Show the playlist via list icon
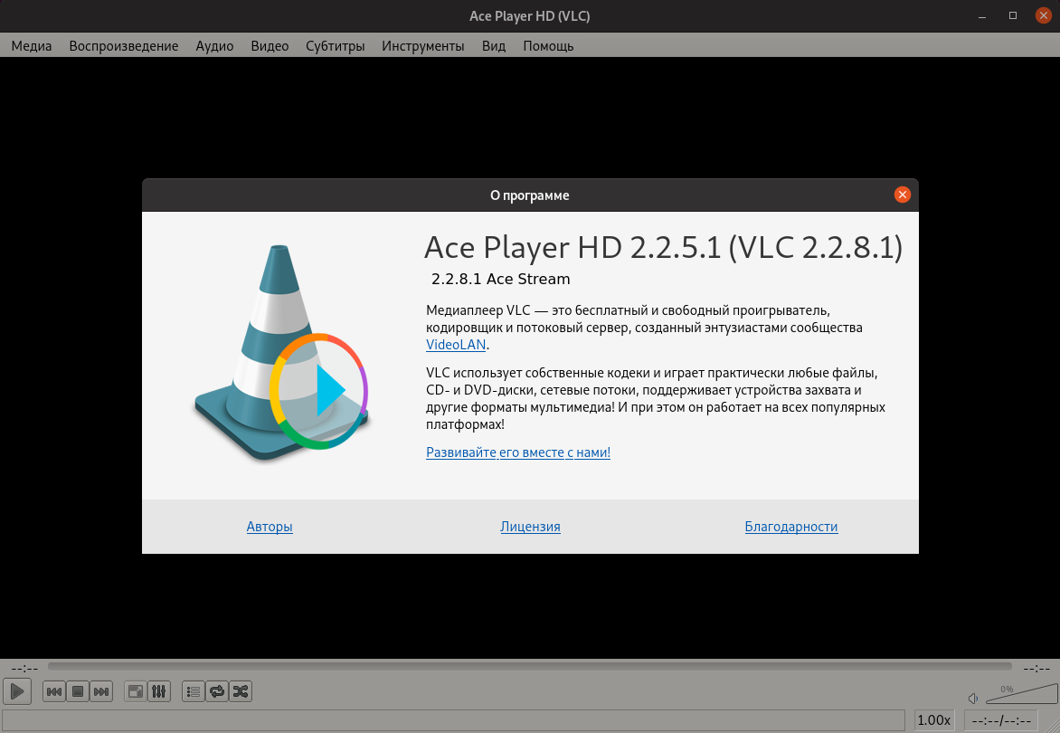 [194, 691]
